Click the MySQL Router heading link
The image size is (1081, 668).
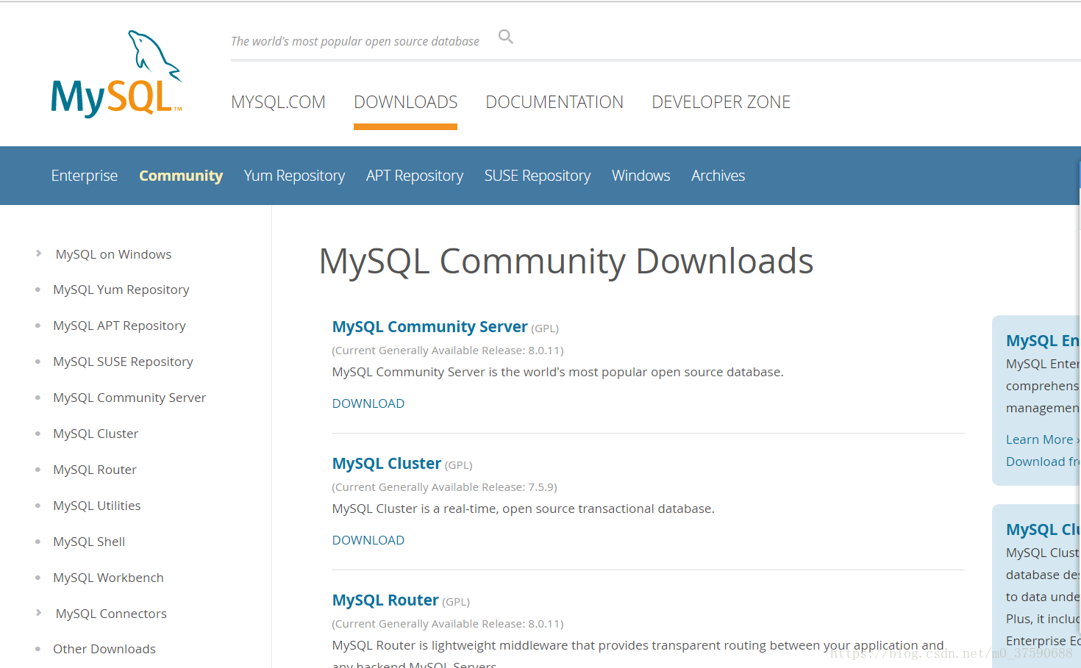point(385,600)
